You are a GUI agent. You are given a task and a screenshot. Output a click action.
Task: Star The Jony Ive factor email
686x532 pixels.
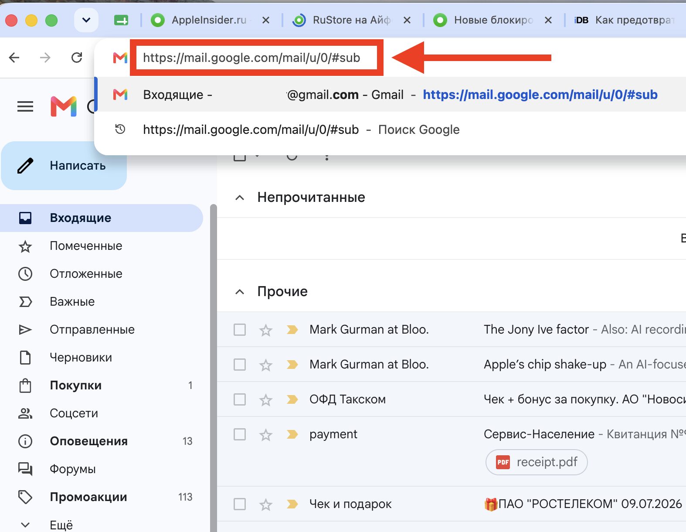(x=266, y=330)
